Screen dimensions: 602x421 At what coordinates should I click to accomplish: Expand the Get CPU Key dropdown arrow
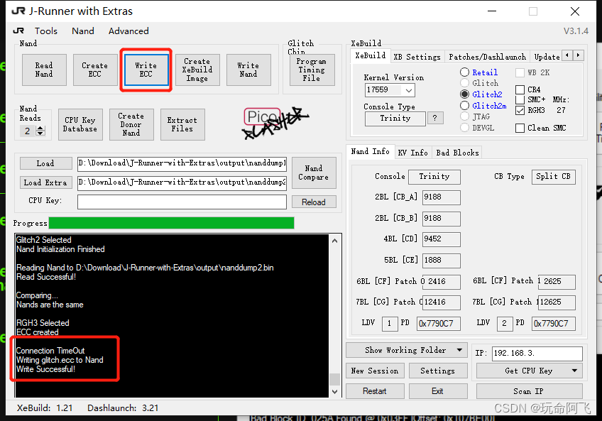coord(574,371)
